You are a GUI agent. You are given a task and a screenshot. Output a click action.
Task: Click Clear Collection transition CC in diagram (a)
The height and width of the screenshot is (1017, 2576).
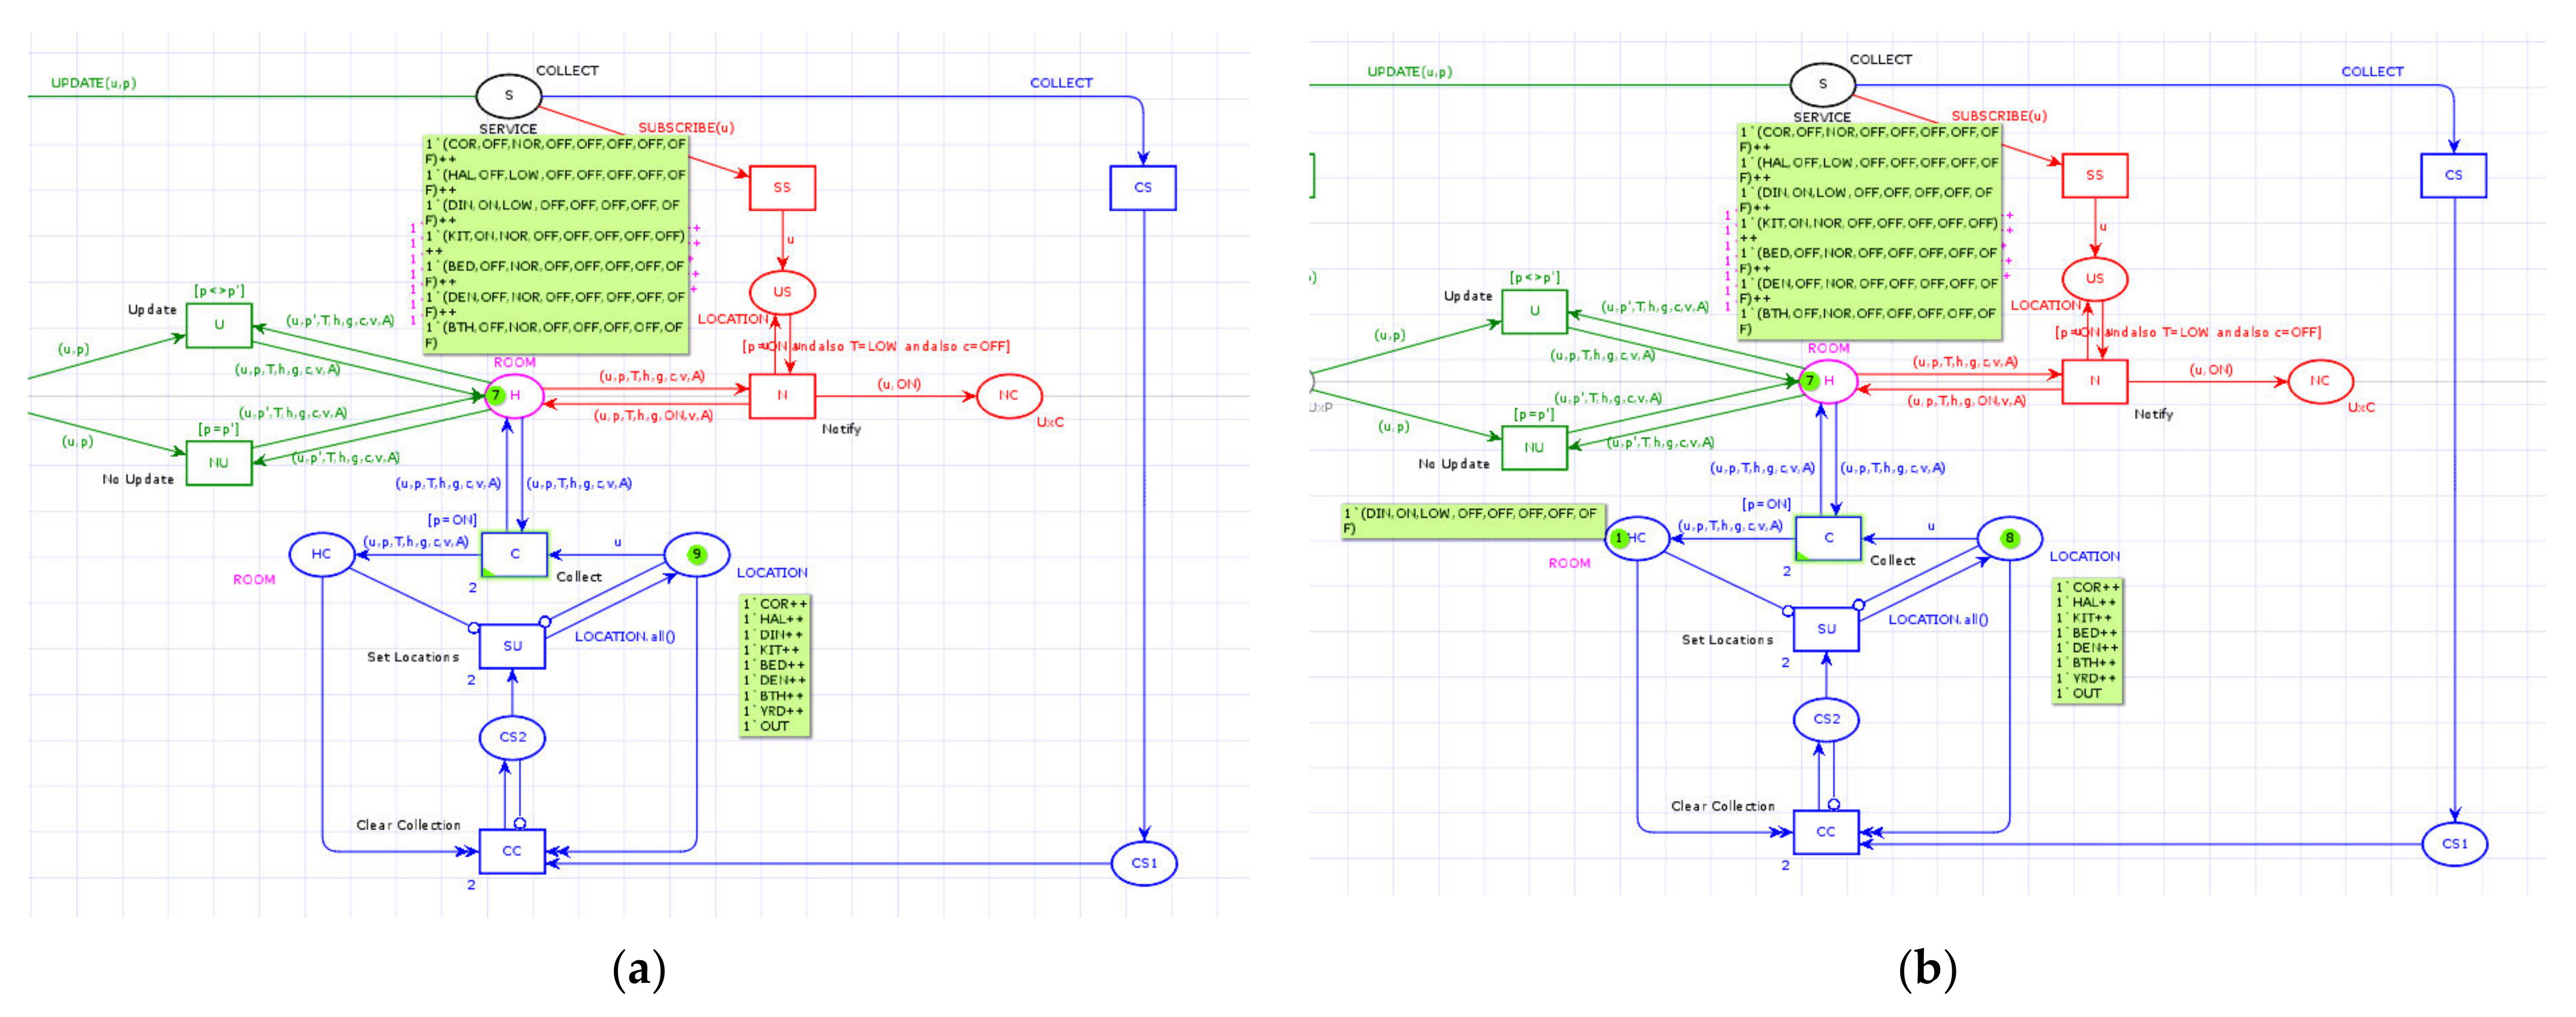coord(512,851)
